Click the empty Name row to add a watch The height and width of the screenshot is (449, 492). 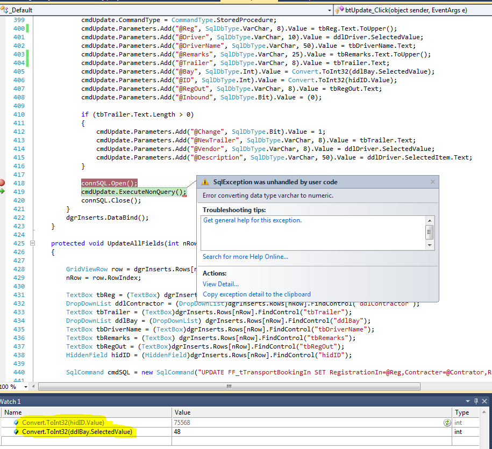pyautogui.click(x=81, y=440)
